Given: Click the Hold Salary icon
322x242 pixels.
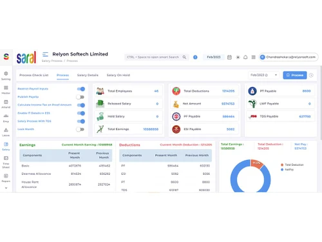Looking at the screenshot, I should pos(100,116).
